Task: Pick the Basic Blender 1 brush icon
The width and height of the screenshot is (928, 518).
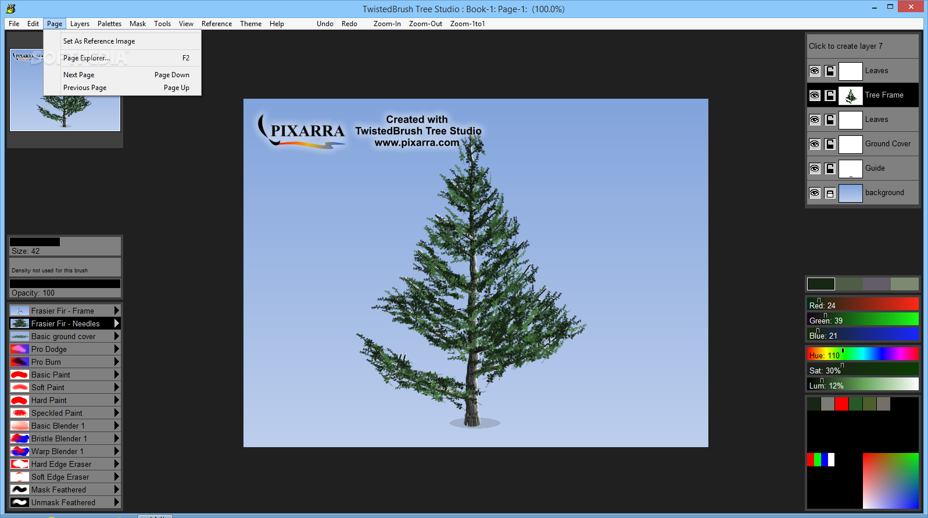Action: click(20, 426)
